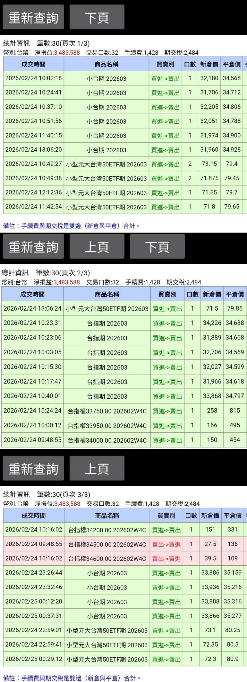The height and width of the screenshot is (682, 247).
Task: Click 上頁 button above the page 2/3 table
Action: (x=97, y=247)
